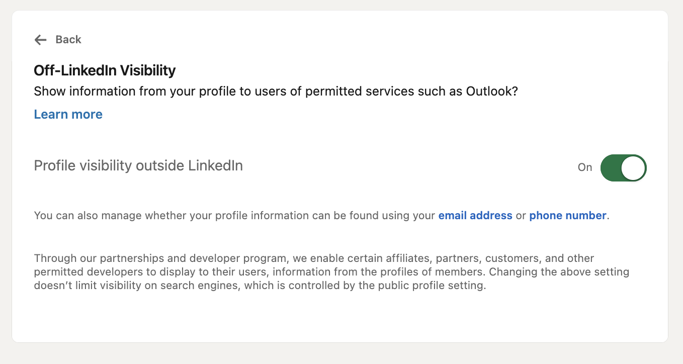Click the gray page background below card
The height and width of the screenshot is (364, 683).
(352, 354)
